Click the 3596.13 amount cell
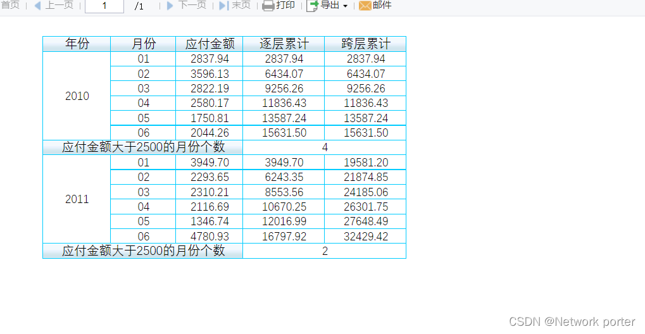This screenshot has width=645, height=334. click(x=210, y=73)
